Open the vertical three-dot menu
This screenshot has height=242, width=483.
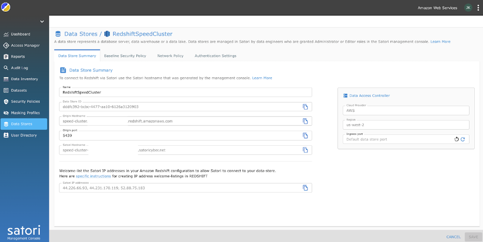point(478,8)
